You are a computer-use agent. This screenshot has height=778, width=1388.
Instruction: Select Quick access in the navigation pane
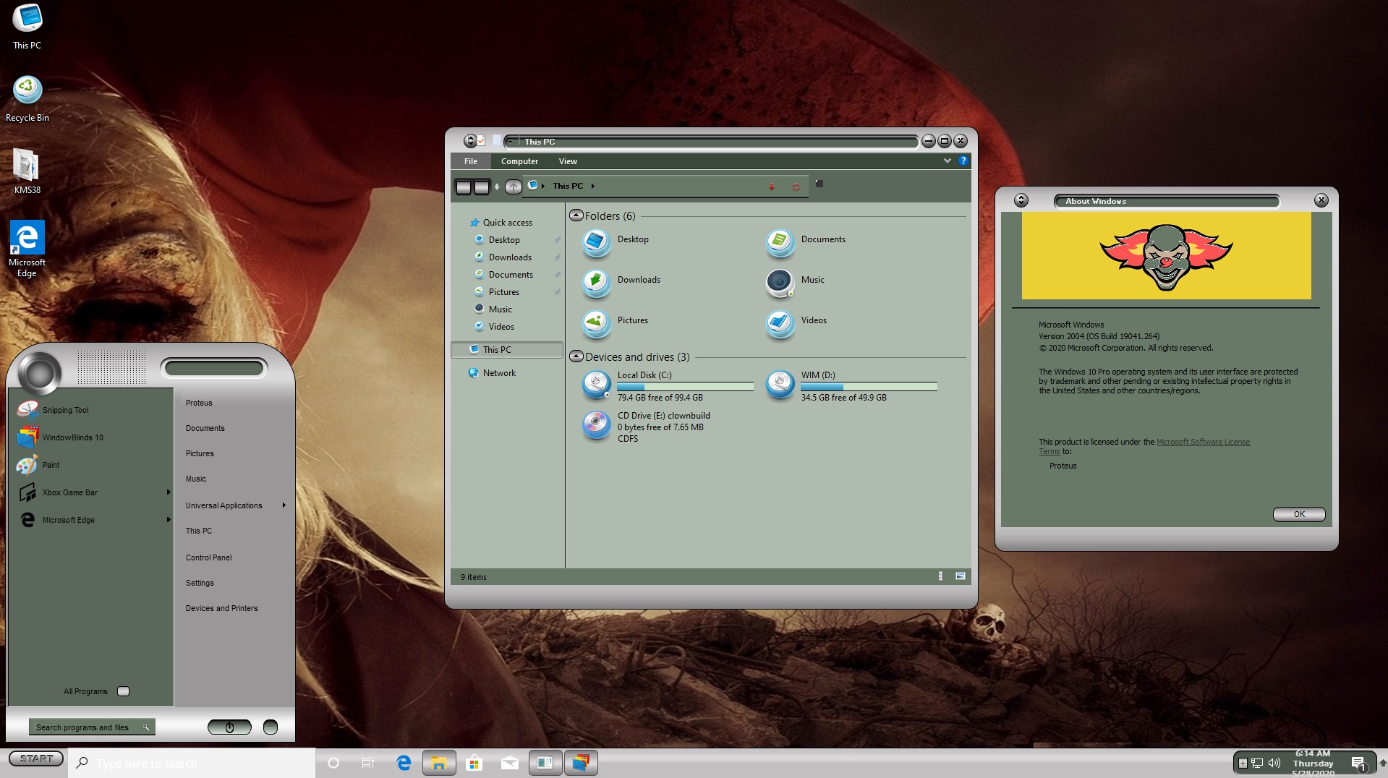[x=501, y=223]
